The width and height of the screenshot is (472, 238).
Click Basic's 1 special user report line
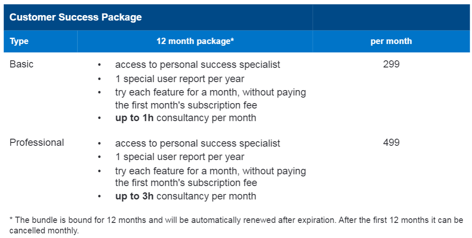[180, 79]
